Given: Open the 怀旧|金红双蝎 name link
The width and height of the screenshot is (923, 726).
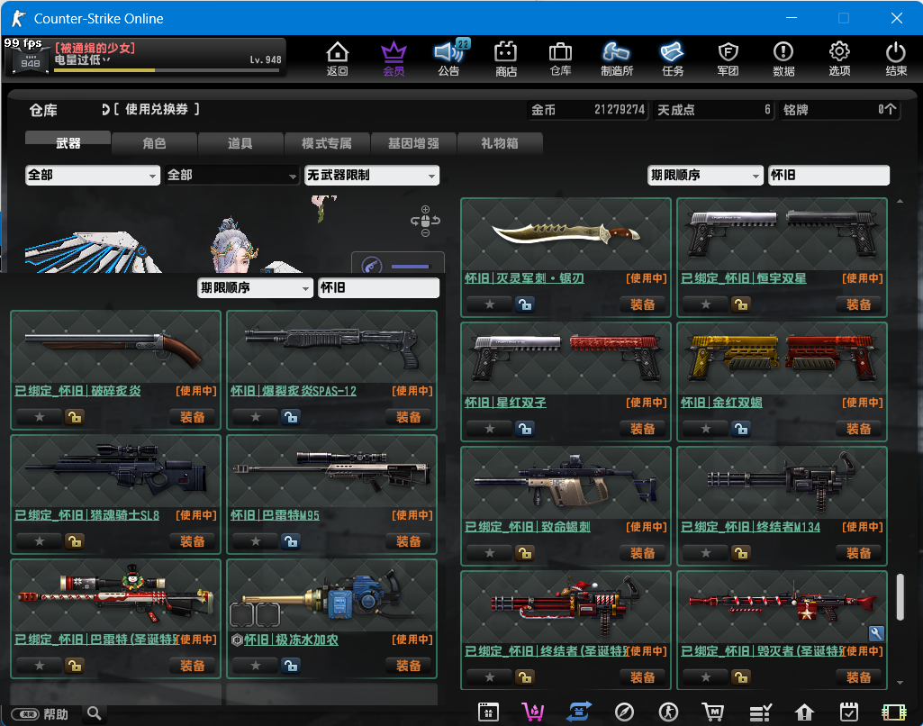Looking at the screenshot, I should tap(721, 402).
